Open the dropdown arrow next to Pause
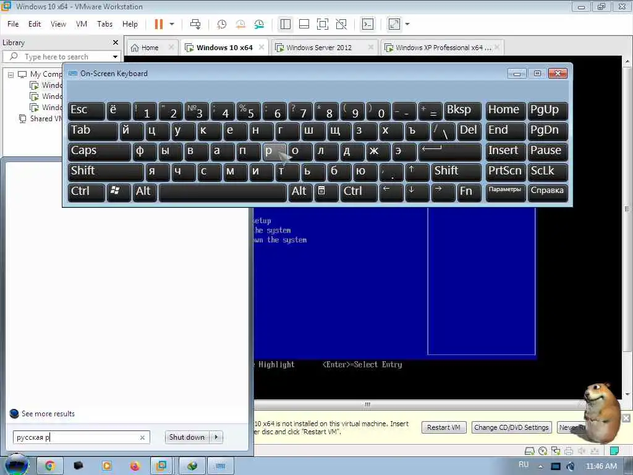The width and height of the screenshot is (633, 475). (172, 24)
